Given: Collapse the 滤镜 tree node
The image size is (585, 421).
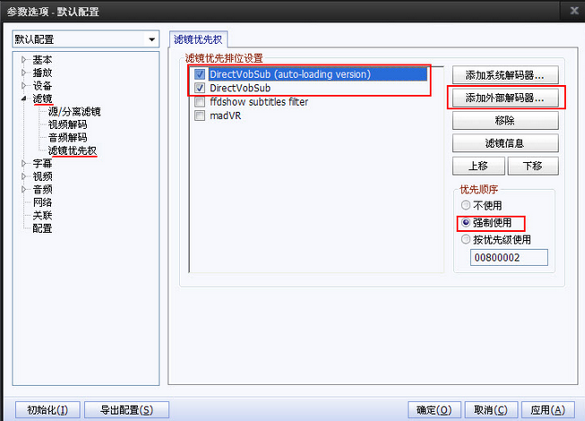Looking at the screenshot, I should [23, 99].
